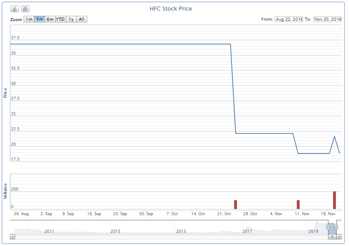Click the navigator scrollbar thumb
349x246 pixels.
point(332,237)
